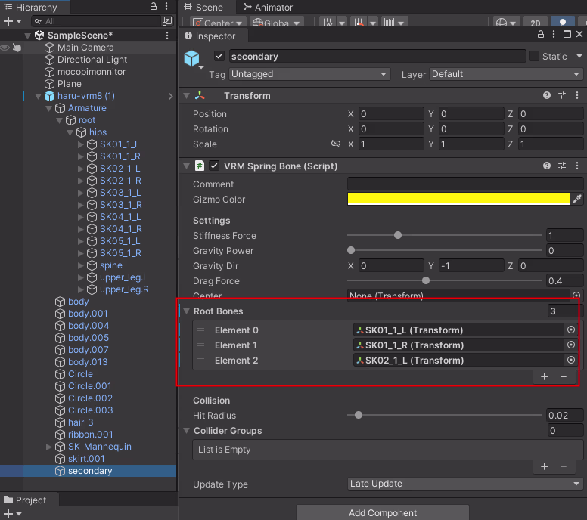Click object picker for Element 1 SK01_1_R
Screen dimensions: 587x520
click(571, 345)
